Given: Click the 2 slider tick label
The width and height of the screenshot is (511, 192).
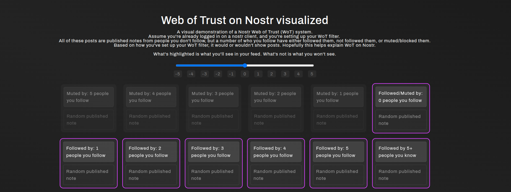Looking at the screenshot, I should (x=271, y=74).
